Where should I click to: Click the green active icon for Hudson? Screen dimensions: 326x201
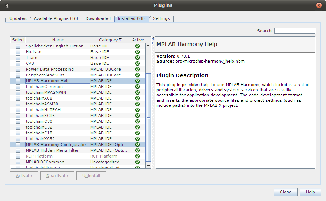pyautogui.click(x=138, y=52)
